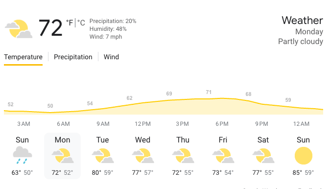Click the large current conditions weather icon
Screen dimensions: 330x189
19,29
